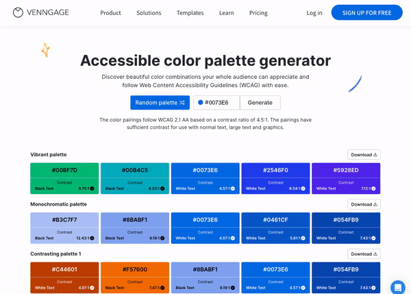Click the checkmark icon on #5928ED swatch
The image size is (411, 294).
coord(373,188)
